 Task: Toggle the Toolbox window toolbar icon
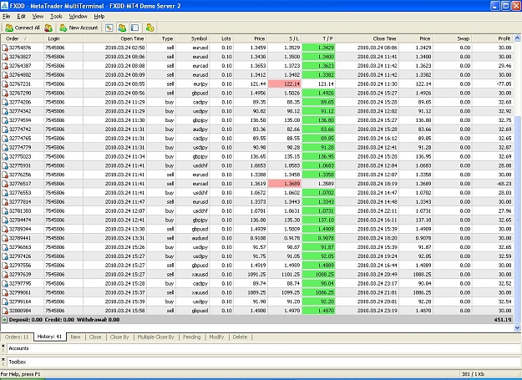(x=134, y=28)
